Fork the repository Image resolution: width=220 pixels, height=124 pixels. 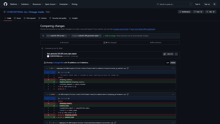tap(198, 12)
